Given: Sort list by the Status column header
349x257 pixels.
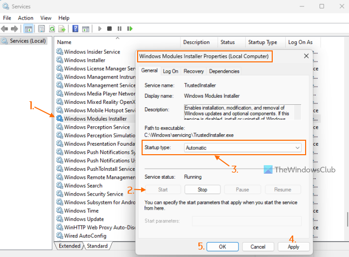Looking at the screenshot, I should tap(231, 42).
